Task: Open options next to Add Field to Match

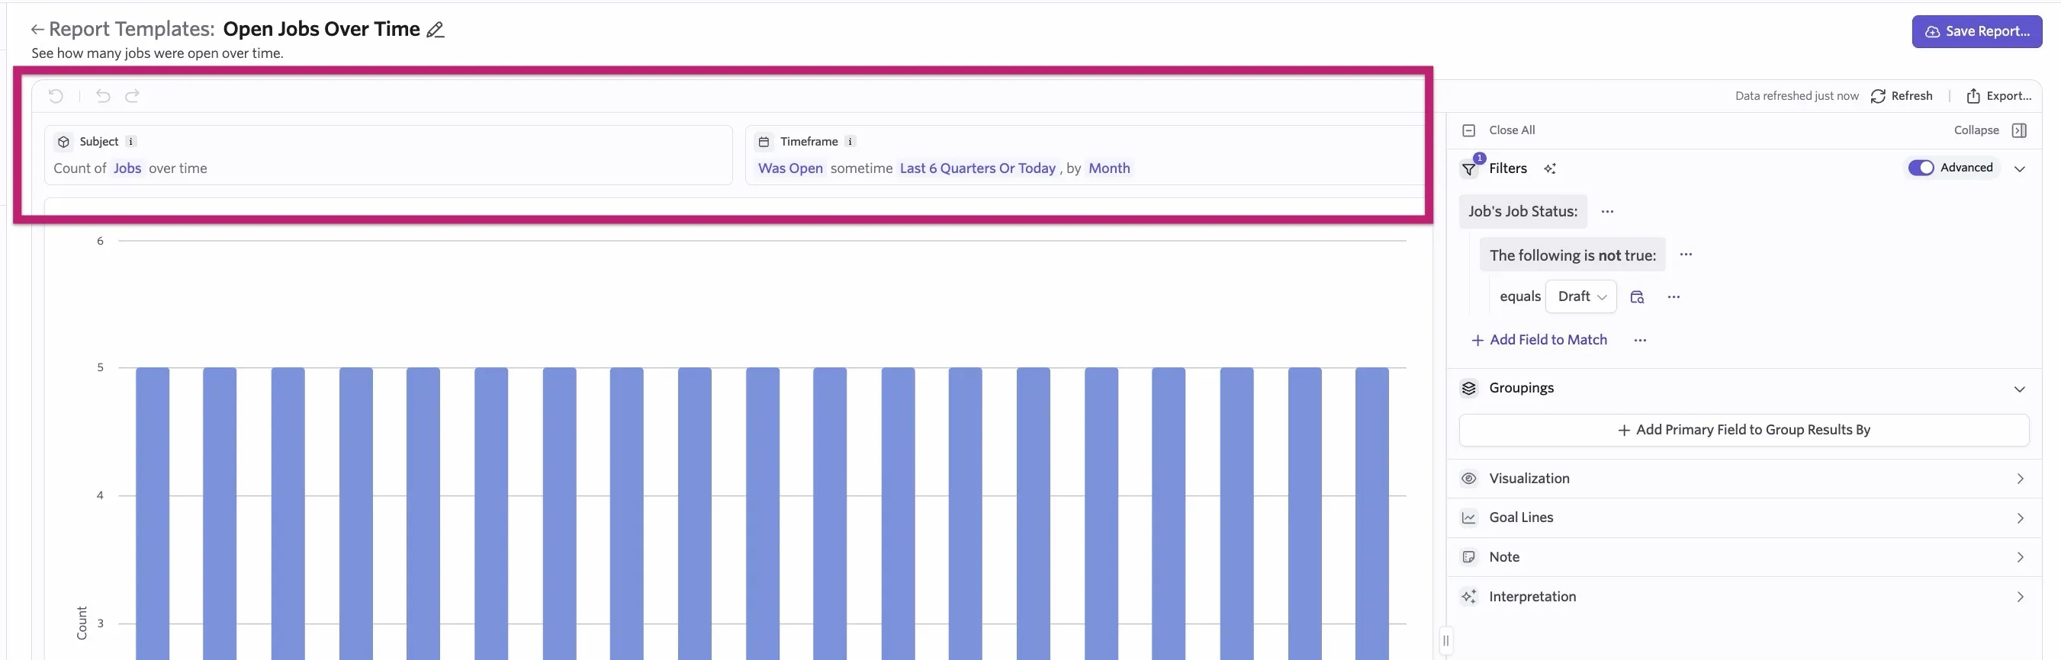Action: tap(1640, 341)
